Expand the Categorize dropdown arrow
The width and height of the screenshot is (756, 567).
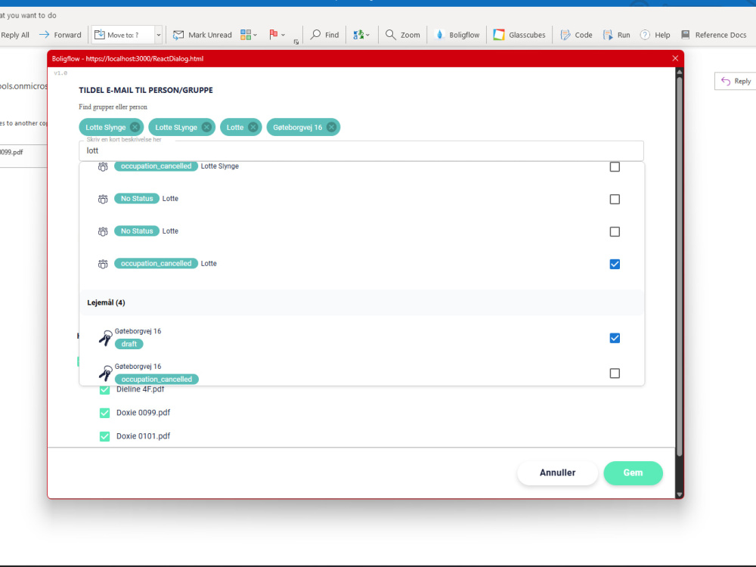click(256, 35)
